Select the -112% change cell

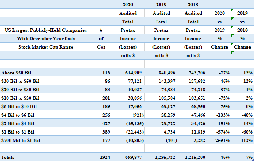tap(246, 140)
